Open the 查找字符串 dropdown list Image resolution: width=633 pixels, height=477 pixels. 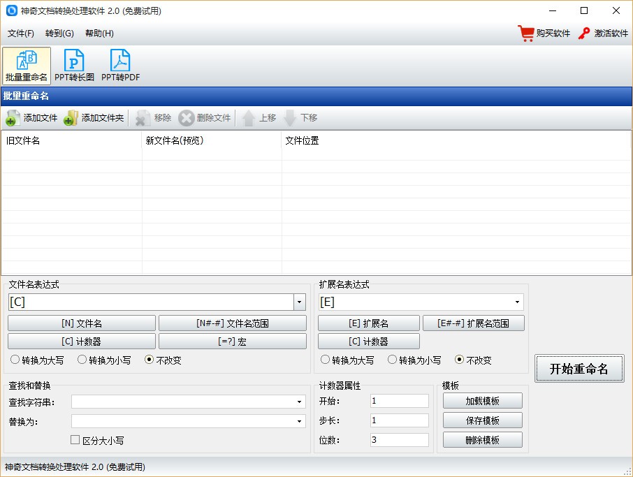299,402
